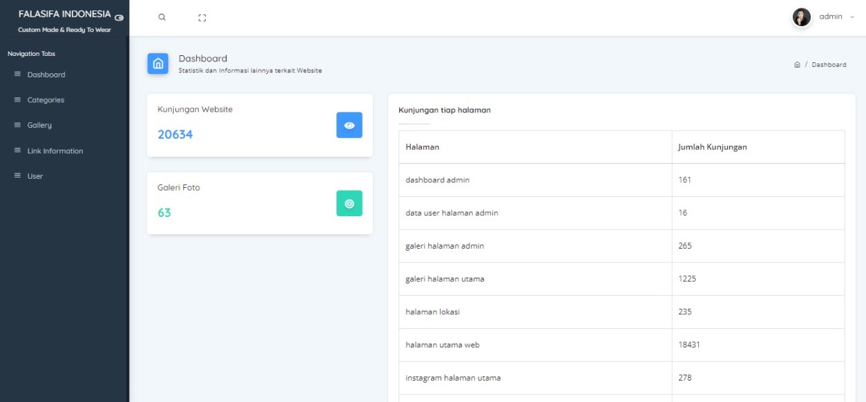
Task: Click the hamburger icon beside Gallery
Action: click(x=17, y=125)
